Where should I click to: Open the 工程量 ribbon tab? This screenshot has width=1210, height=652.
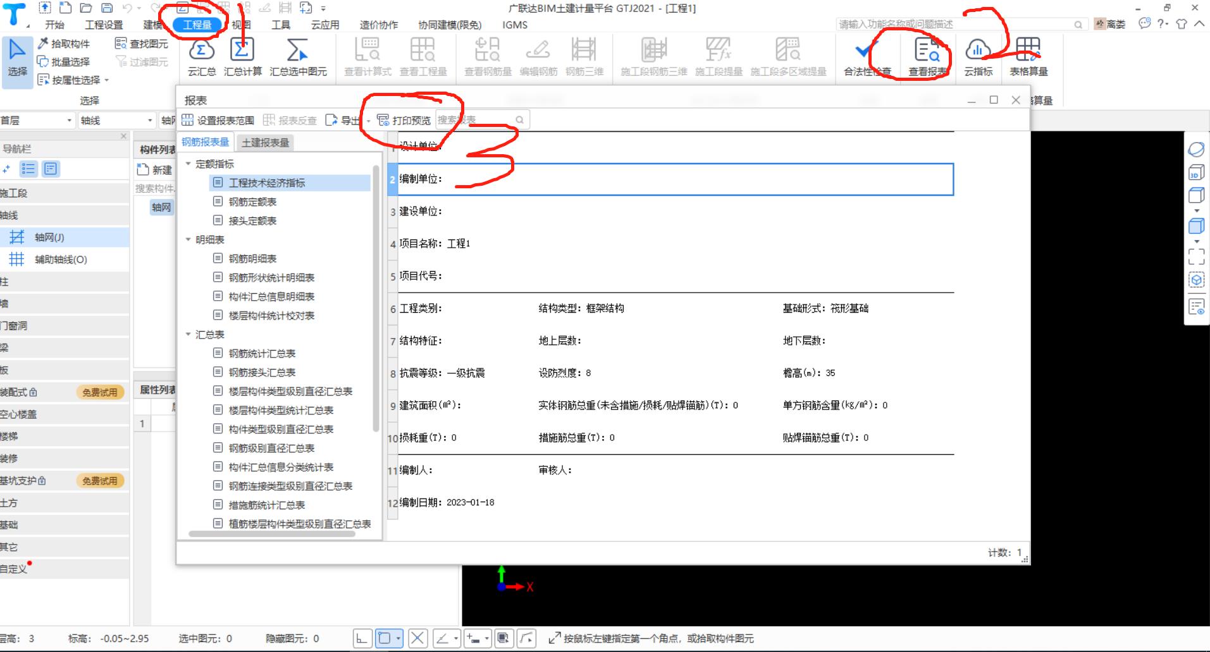coord(197,25)
